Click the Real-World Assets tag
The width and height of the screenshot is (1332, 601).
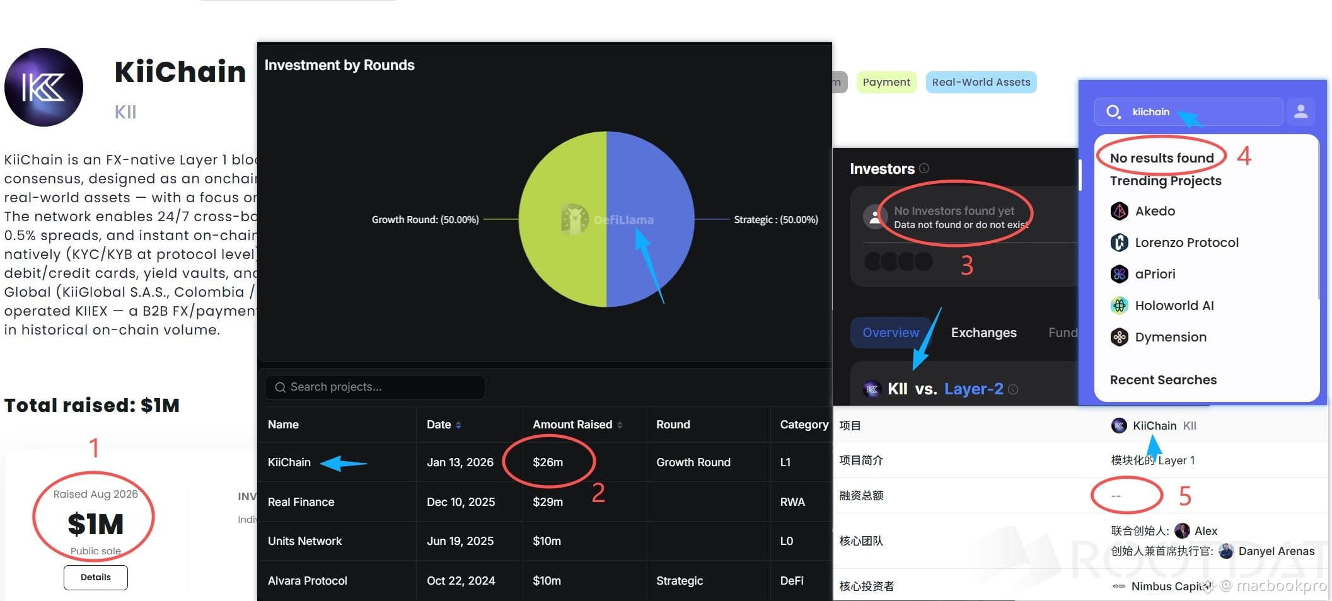[981, 82]
